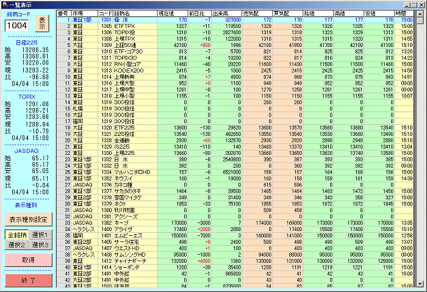This screenshot has height=292, width=427.
Task: Focus the 銘柄コード input showing 1004
Action: (16, 26)
